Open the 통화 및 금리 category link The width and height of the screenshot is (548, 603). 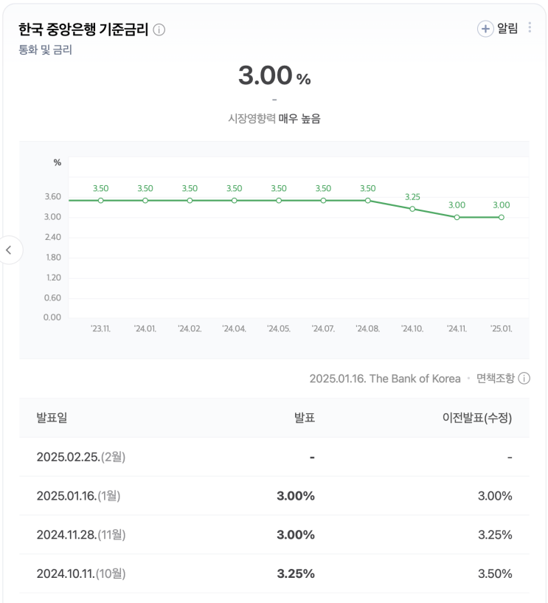pyautogui.click(x=45, y=50)
